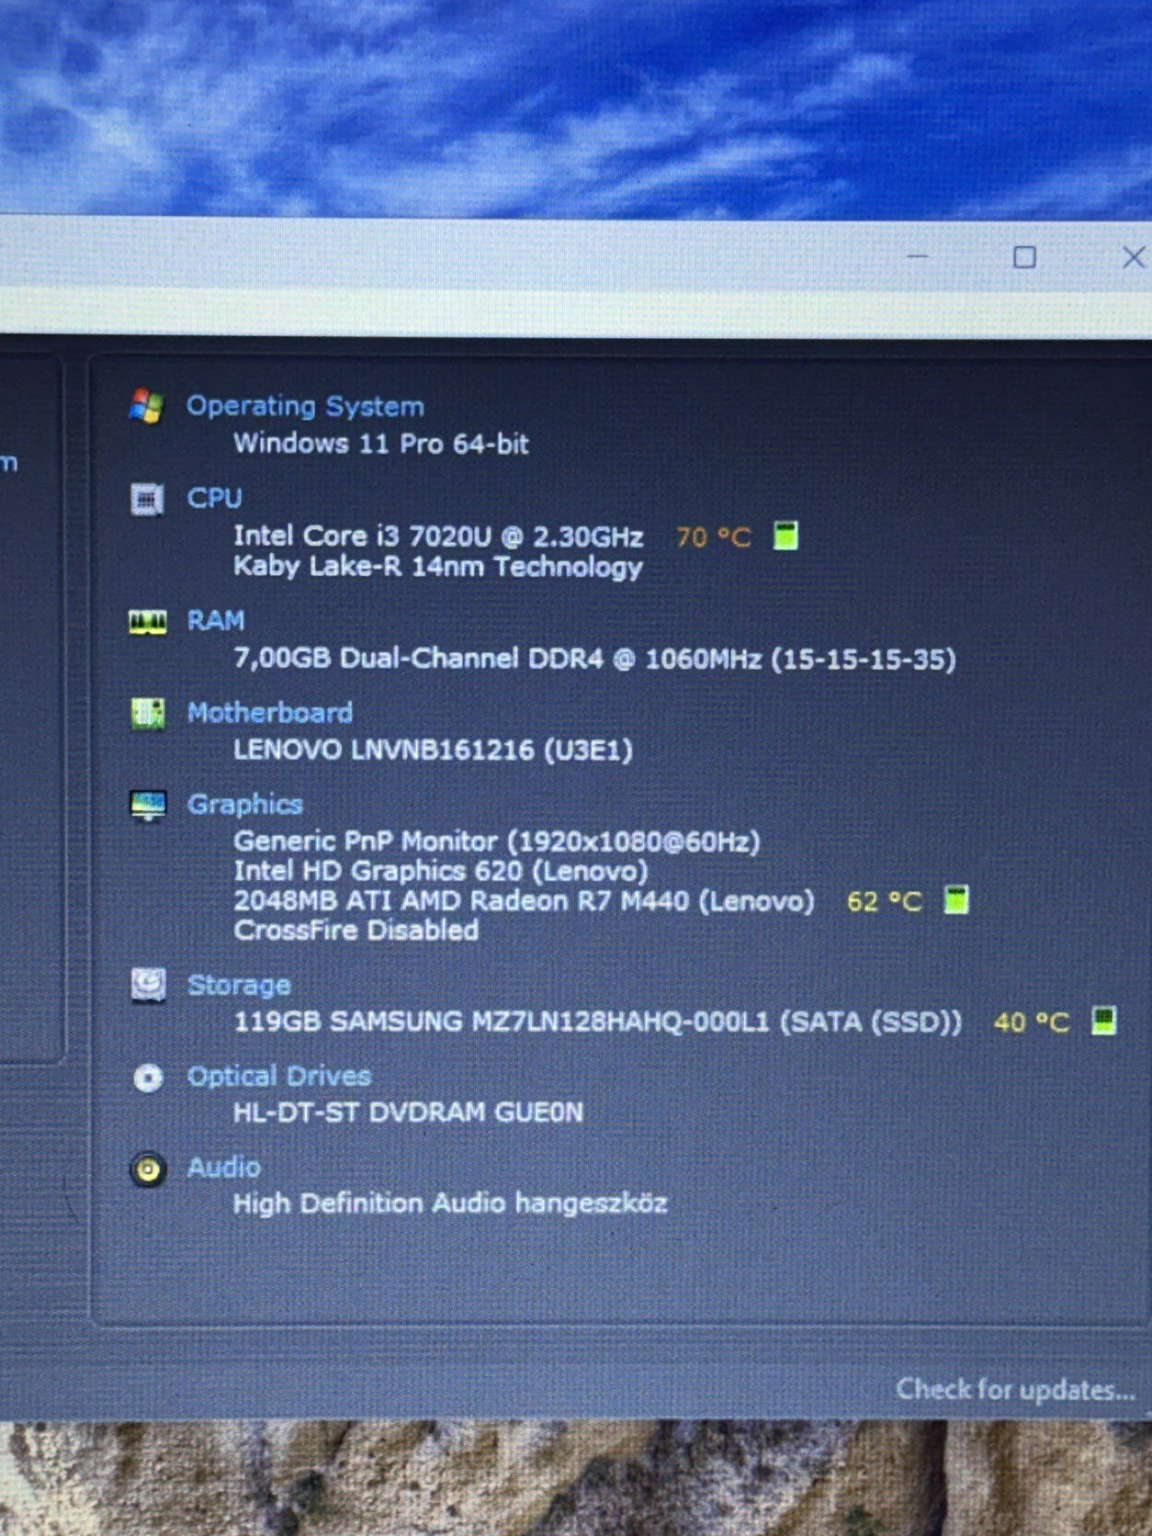Click the Audio speaker icon
Viewport: 1152px width, 1536px height.
(x=147, y=1169)
